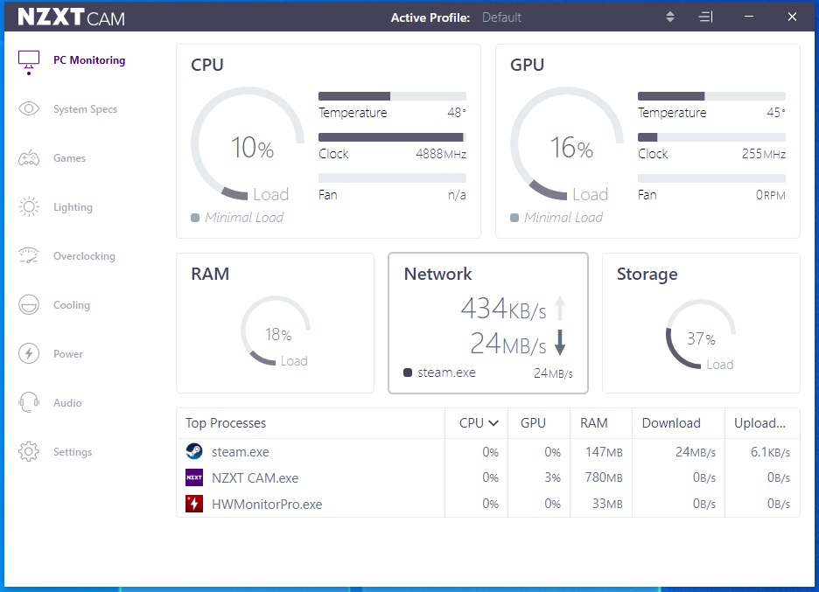Screen dimensions: 819x592
Task: Collapse the sidebar with title bar menu icon
Action: click(x=705, y=17)
